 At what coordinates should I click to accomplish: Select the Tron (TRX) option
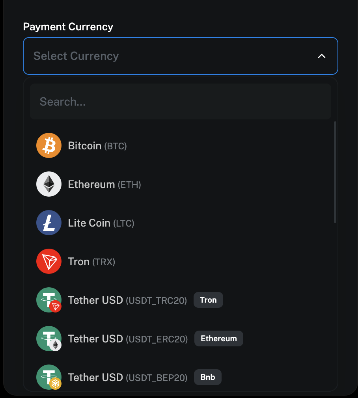(181, 261)
